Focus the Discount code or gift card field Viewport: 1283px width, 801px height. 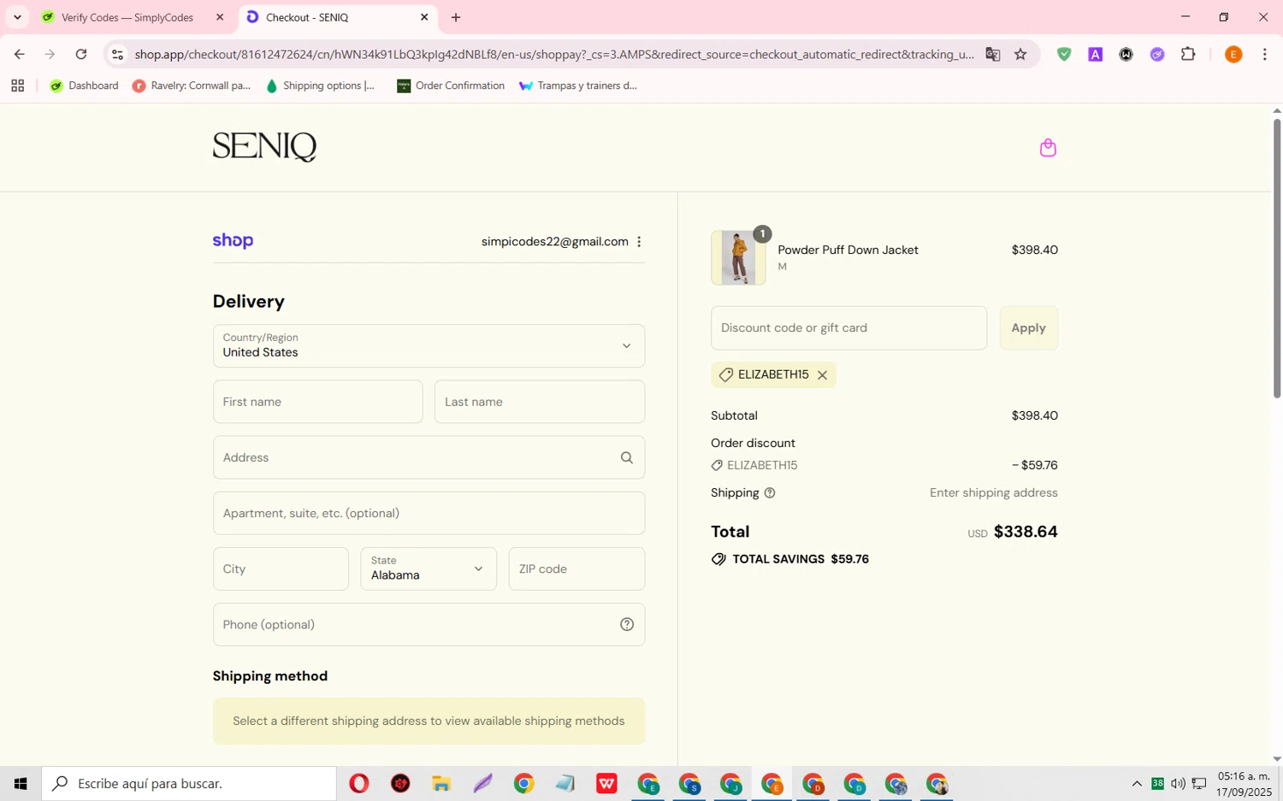(x=848, y=327)
